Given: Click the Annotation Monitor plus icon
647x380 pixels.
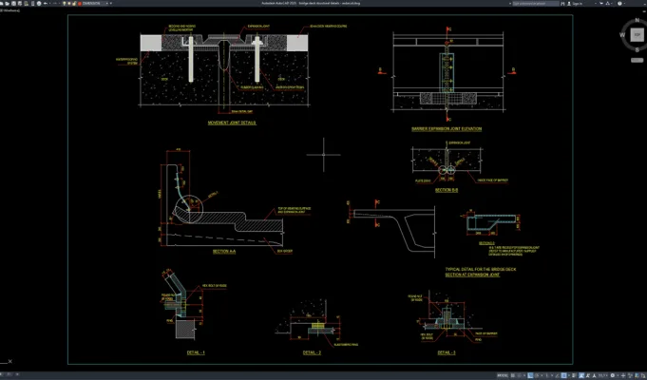Looking at the screenshot, I should [623, 375].
